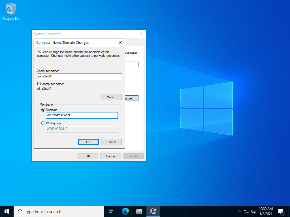The width and height of the screenshot is (290, 217).
Task: Cancel the Computer Name/Domain Changes dialog
Action: (111, 142)
